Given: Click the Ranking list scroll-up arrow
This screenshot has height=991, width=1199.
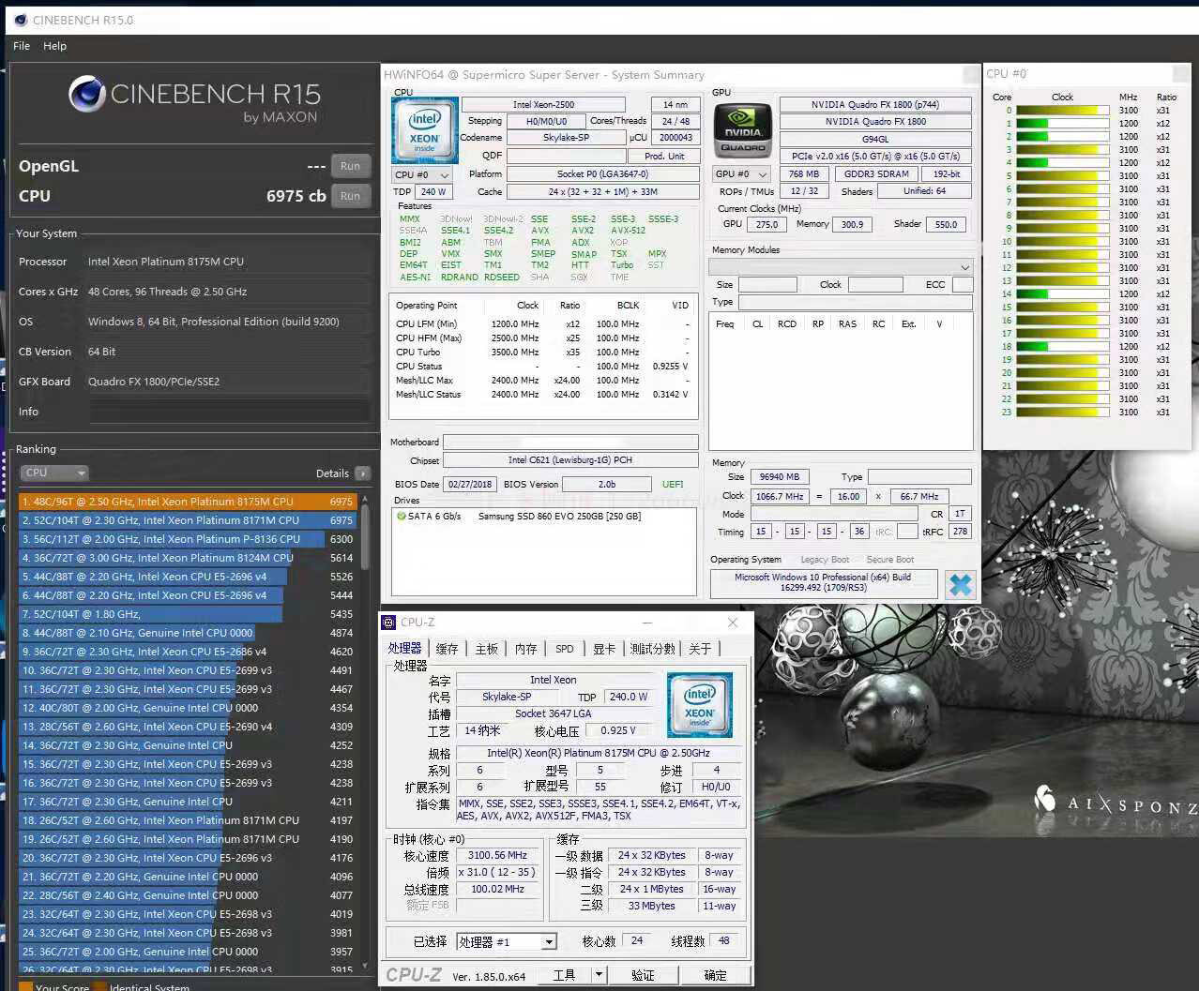Looking at the screenshot, I should click(x=365, y=498).
